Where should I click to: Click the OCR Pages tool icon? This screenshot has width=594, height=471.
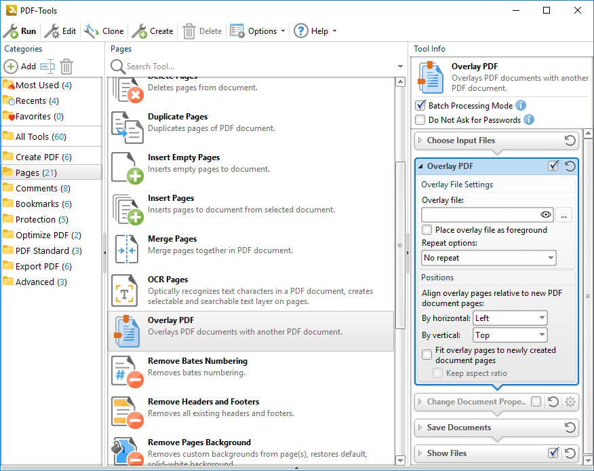point(124,290)
